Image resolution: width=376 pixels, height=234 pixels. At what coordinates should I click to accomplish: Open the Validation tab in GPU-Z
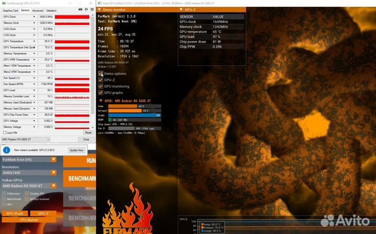pos(51,10)
